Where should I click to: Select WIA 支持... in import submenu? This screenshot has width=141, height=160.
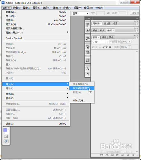(82, 100)
